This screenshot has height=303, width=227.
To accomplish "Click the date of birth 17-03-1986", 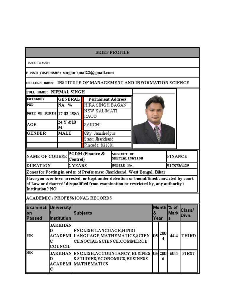I will 69,113.
